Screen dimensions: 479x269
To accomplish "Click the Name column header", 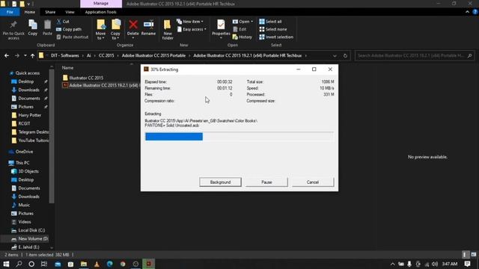I will (x=67, y=68).
